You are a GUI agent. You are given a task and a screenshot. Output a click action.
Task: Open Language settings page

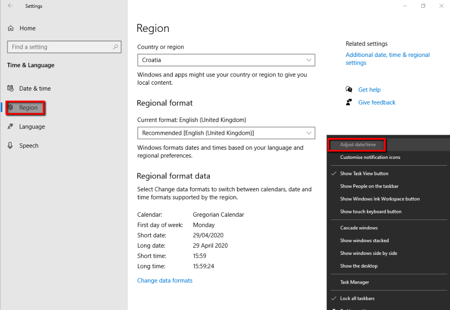click(x=32, y=127)
